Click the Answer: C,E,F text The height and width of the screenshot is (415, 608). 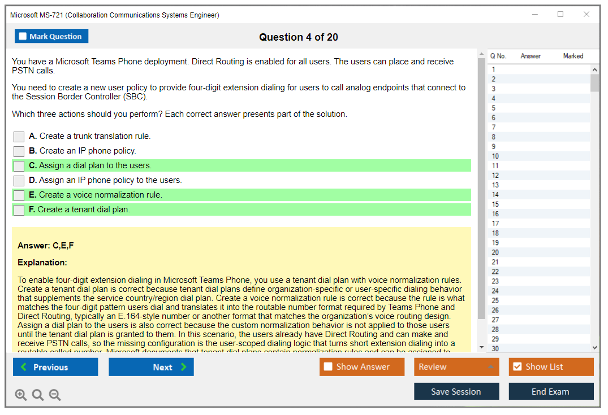[x=46, y=246]
